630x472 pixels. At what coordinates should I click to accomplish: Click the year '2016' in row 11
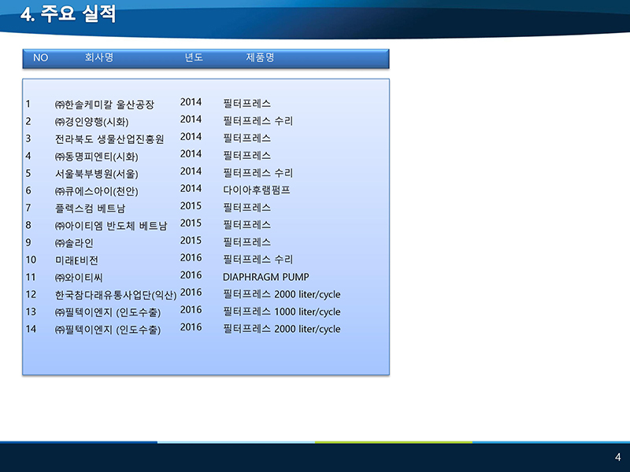click(191, 275)
